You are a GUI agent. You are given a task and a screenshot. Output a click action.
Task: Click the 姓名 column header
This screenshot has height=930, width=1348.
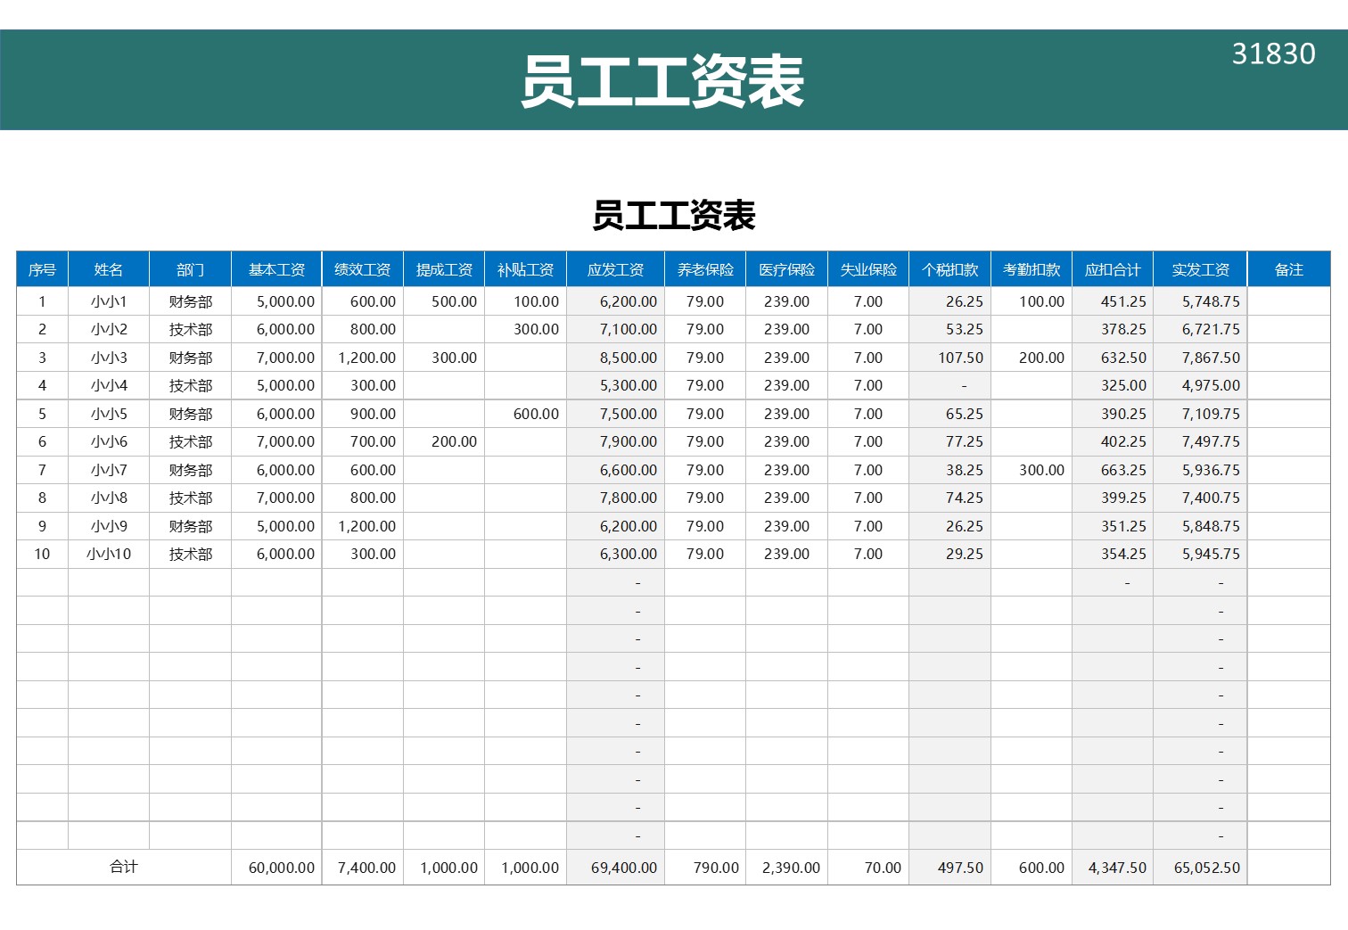109,269
